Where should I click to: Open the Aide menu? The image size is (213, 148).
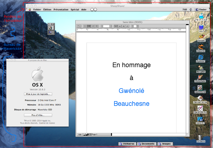coord(84,10)
